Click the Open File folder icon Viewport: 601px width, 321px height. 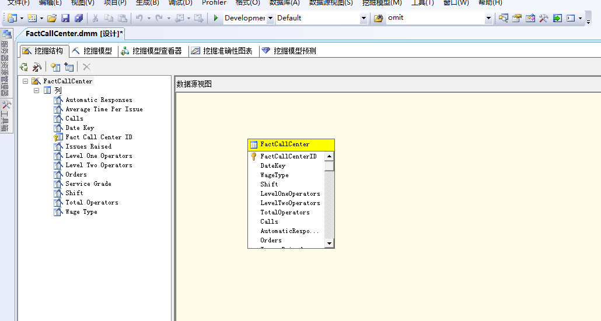pyautogui.click(x=52, y=18)
